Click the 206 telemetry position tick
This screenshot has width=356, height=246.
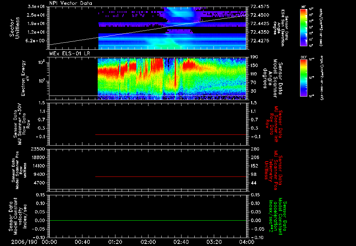254,157
